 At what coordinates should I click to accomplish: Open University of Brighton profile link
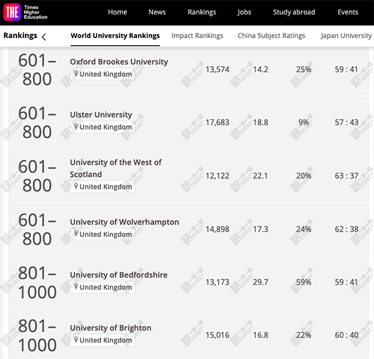(x=110, y=328)
